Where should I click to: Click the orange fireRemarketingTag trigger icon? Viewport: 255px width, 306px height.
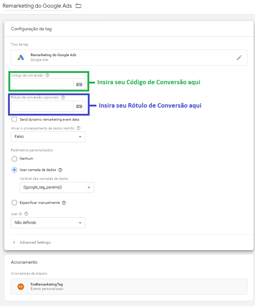(x=21, y=286)
